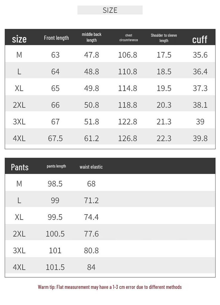220x305 pixels.
Task: Select the 4XL front length 67.5
Action: point(55,139)
